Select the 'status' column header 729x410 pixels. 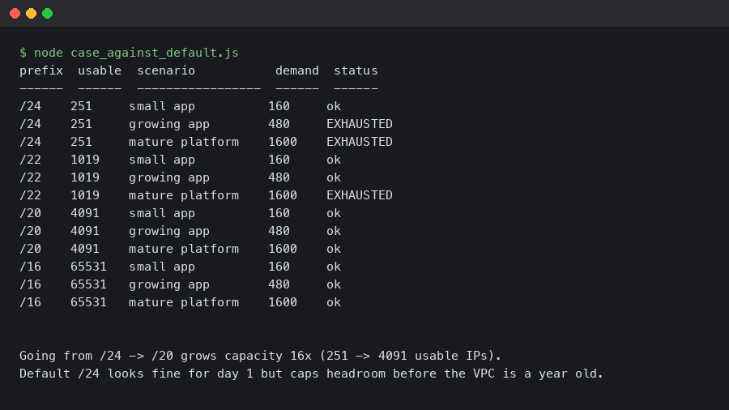pyautogui.click(x=356, y=70)
